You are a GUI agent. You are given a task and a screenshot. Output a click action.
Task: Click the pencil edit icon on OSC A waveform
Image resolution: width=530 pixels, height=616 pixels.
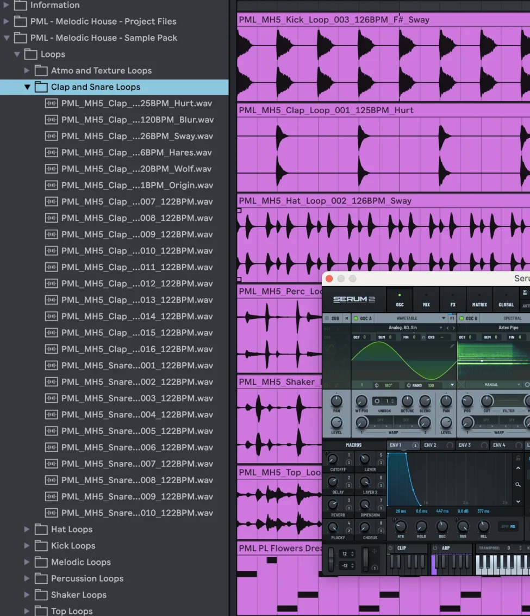[452, 346]
